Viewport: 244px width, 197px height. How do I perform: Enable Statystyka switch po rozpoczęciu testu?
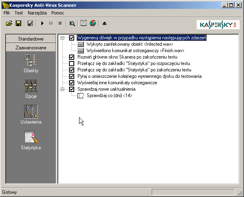point(71,63)
